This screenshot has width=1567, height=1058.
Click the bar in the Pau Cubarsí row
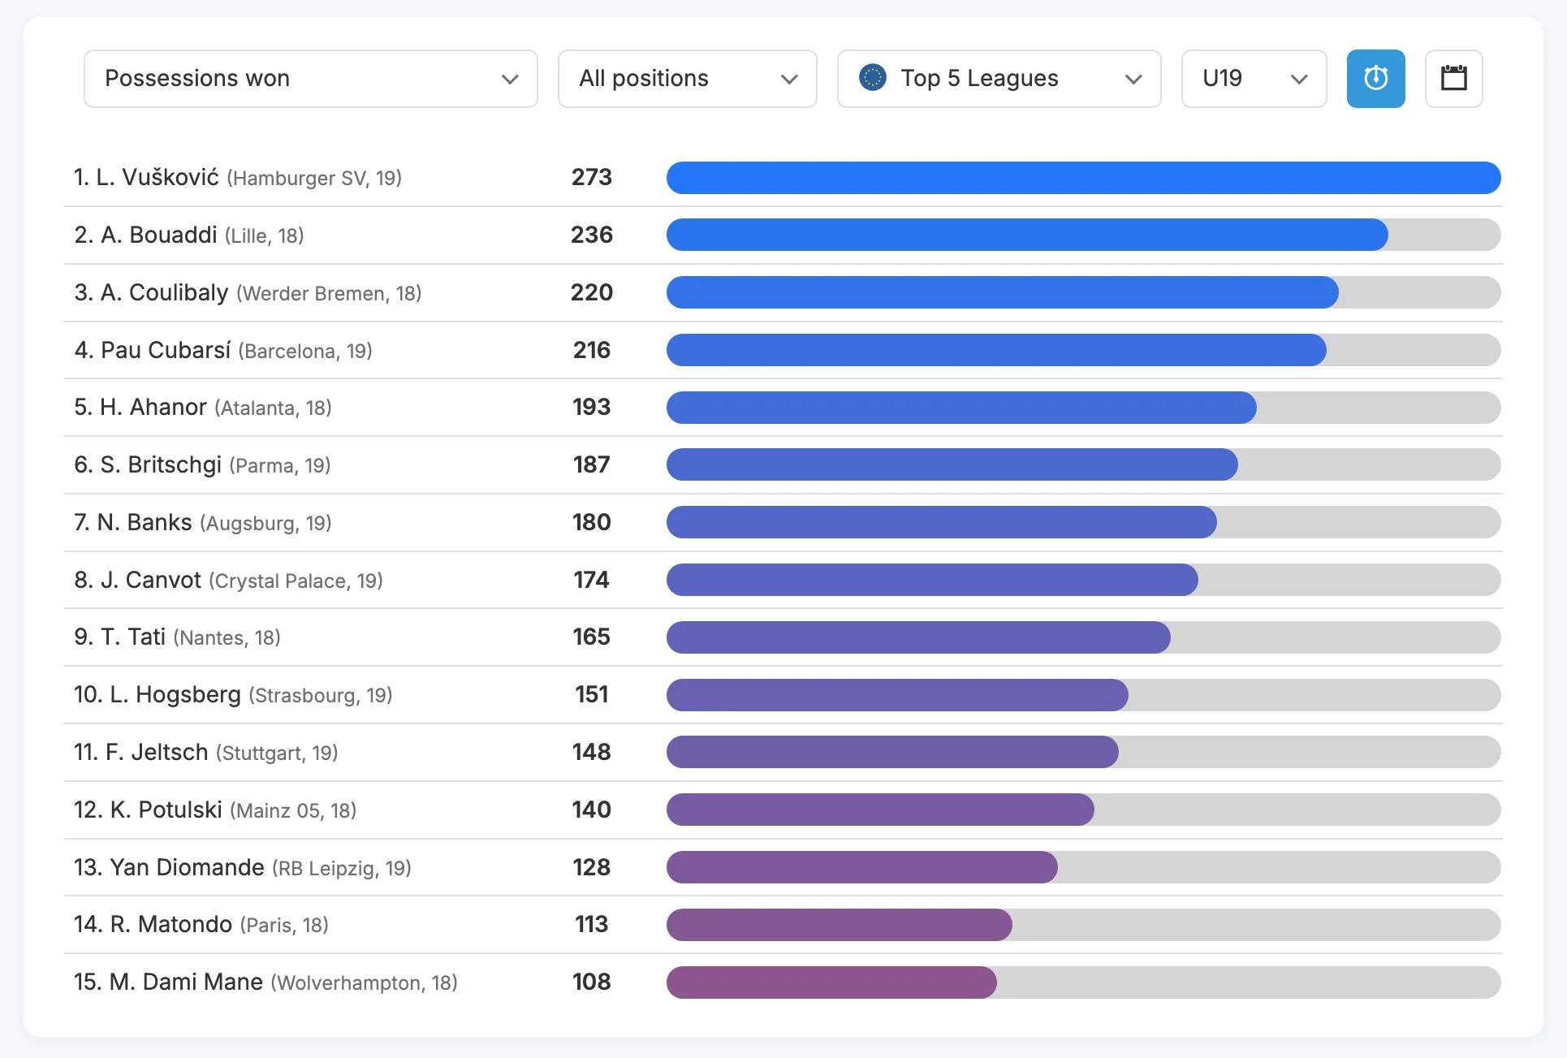coord(996,351)
